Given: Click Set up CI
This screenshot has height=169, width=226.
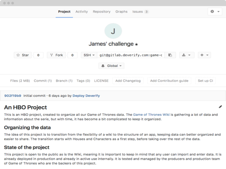Looking at the screenshot, I should pos(205,81).
